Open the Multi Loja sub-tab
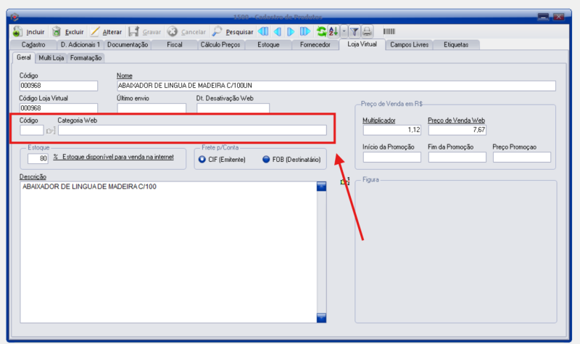Viewport: 580px width, 344px height. tap(50, 57)
